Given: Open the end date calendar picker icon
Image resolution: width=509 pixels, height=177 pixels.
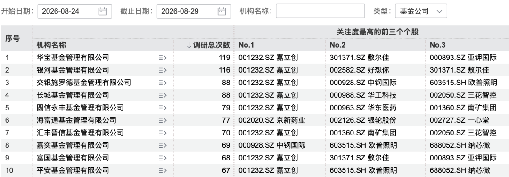Looking at the screenshot, I should [x=222, y=11].
